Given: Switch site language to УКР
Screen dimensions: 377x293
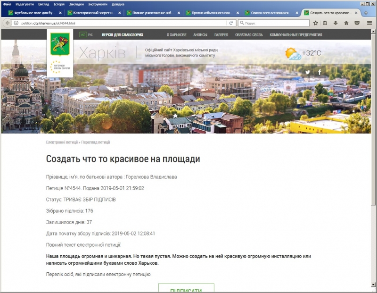Looking at the screenshot, I should coord(83,34).
